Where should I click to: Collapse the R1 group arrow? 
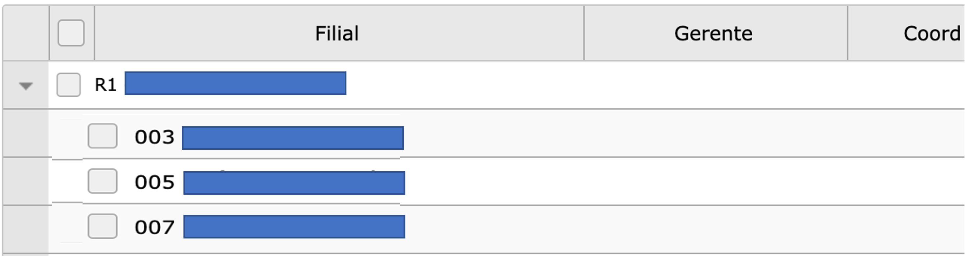point(26,86)
